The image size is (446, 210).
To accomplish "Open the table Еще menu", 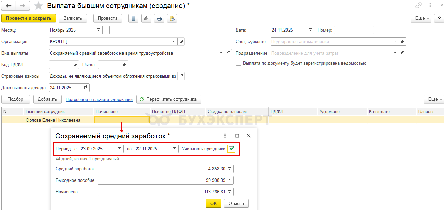I will [434, 99].
